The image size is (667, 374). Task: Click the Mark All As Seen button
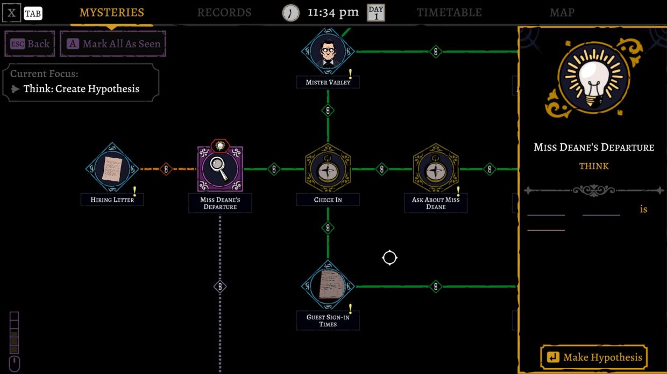(112, 43)
